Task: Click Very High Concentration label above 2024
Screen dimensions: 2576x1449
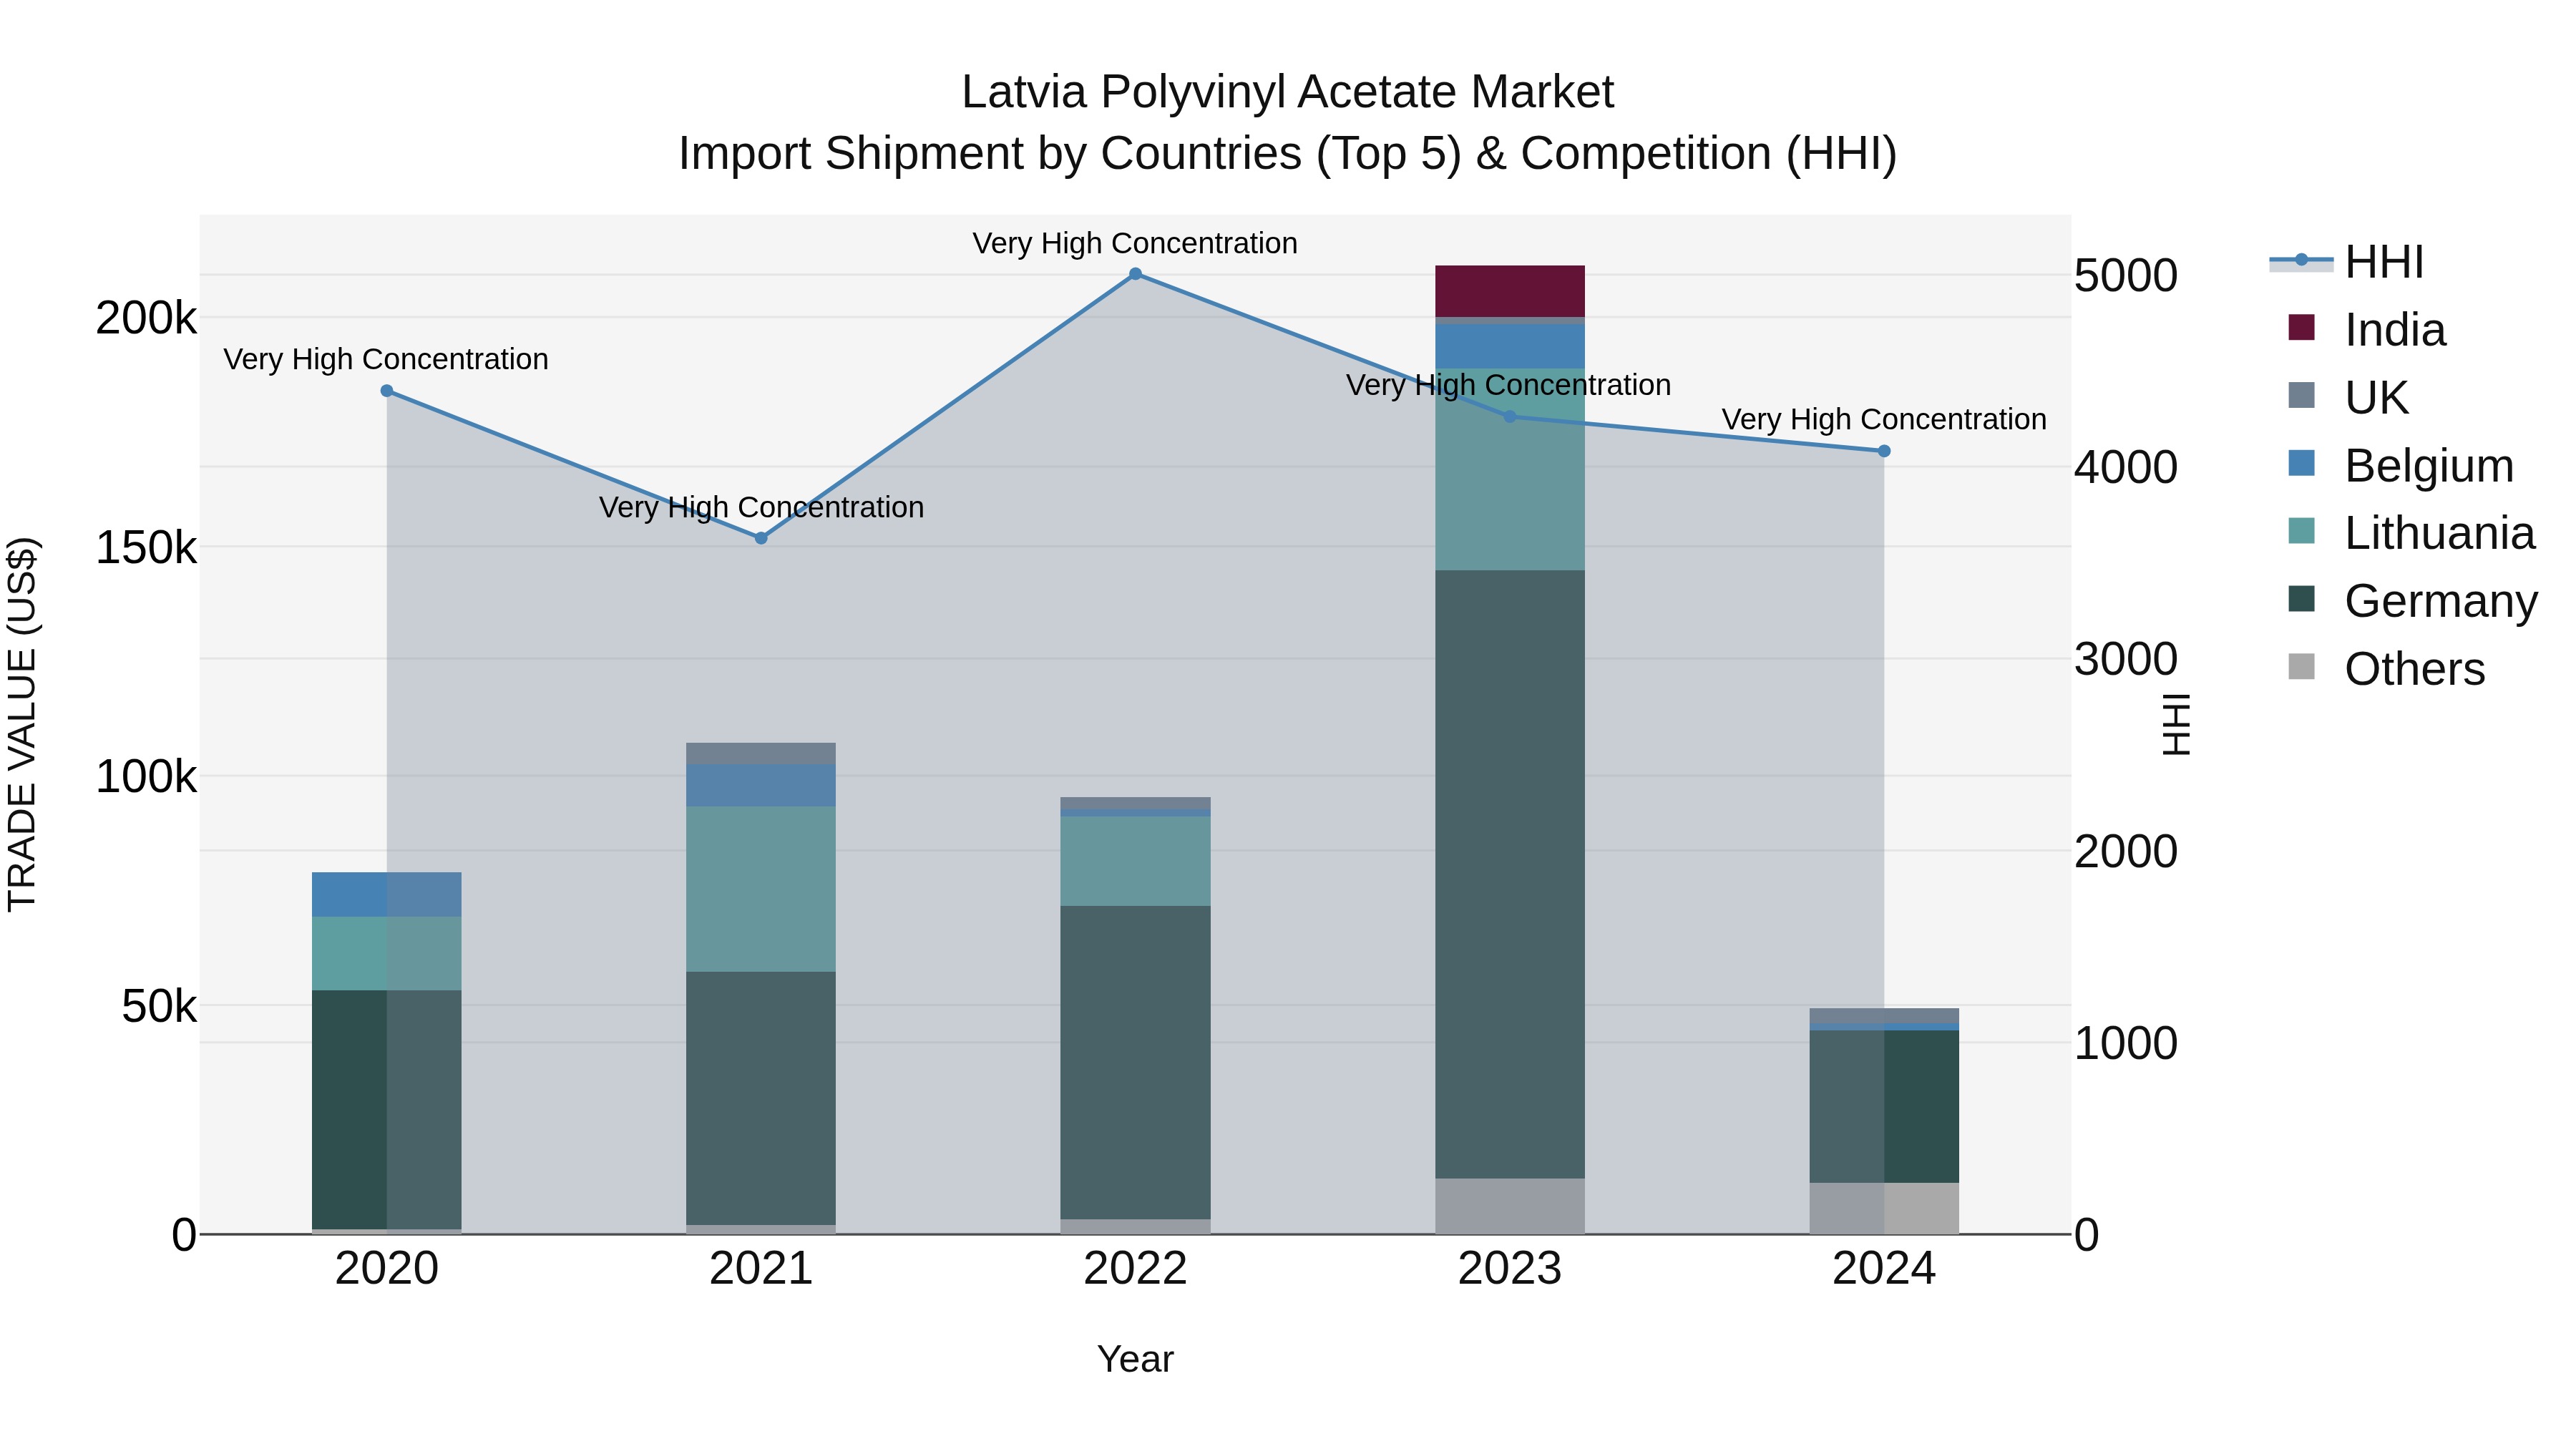Action: (x=1884, y=419)
